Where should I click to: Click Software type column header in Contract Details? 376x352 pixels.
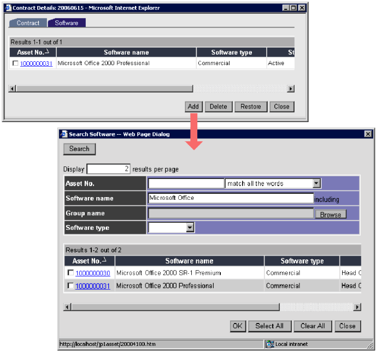(x=232, y=52)
